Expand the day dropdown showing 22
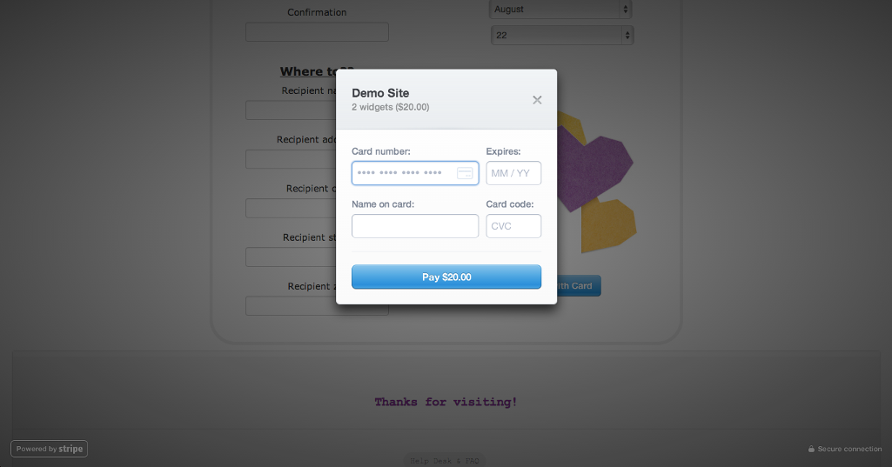The width and height of the screenshot is (892, 467). click(x=562, y=36)
